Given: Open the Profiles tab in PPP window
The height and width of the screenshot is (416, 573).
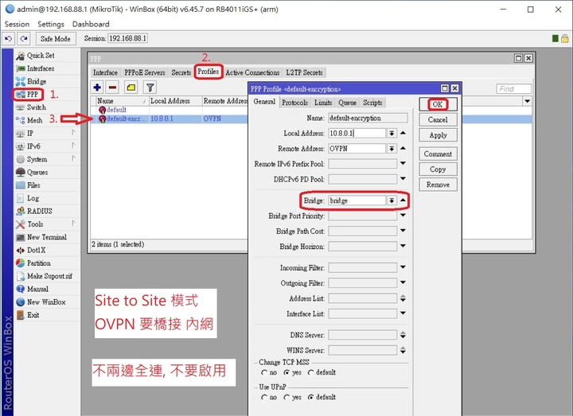Looking at the screenshot, I should 208,72.
